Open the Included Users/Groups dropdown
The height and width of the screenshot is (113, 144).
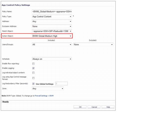[52, 45]
